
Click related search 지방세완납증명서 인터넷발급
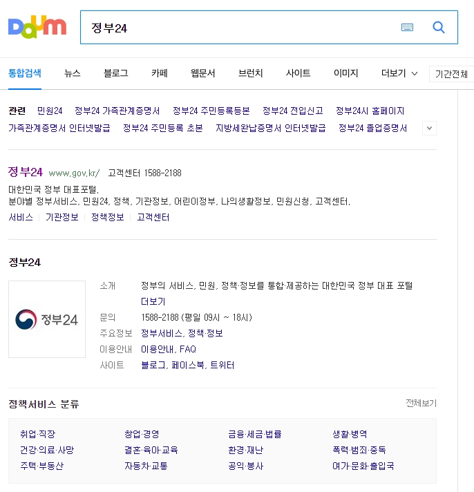click(x=271, y=128)
